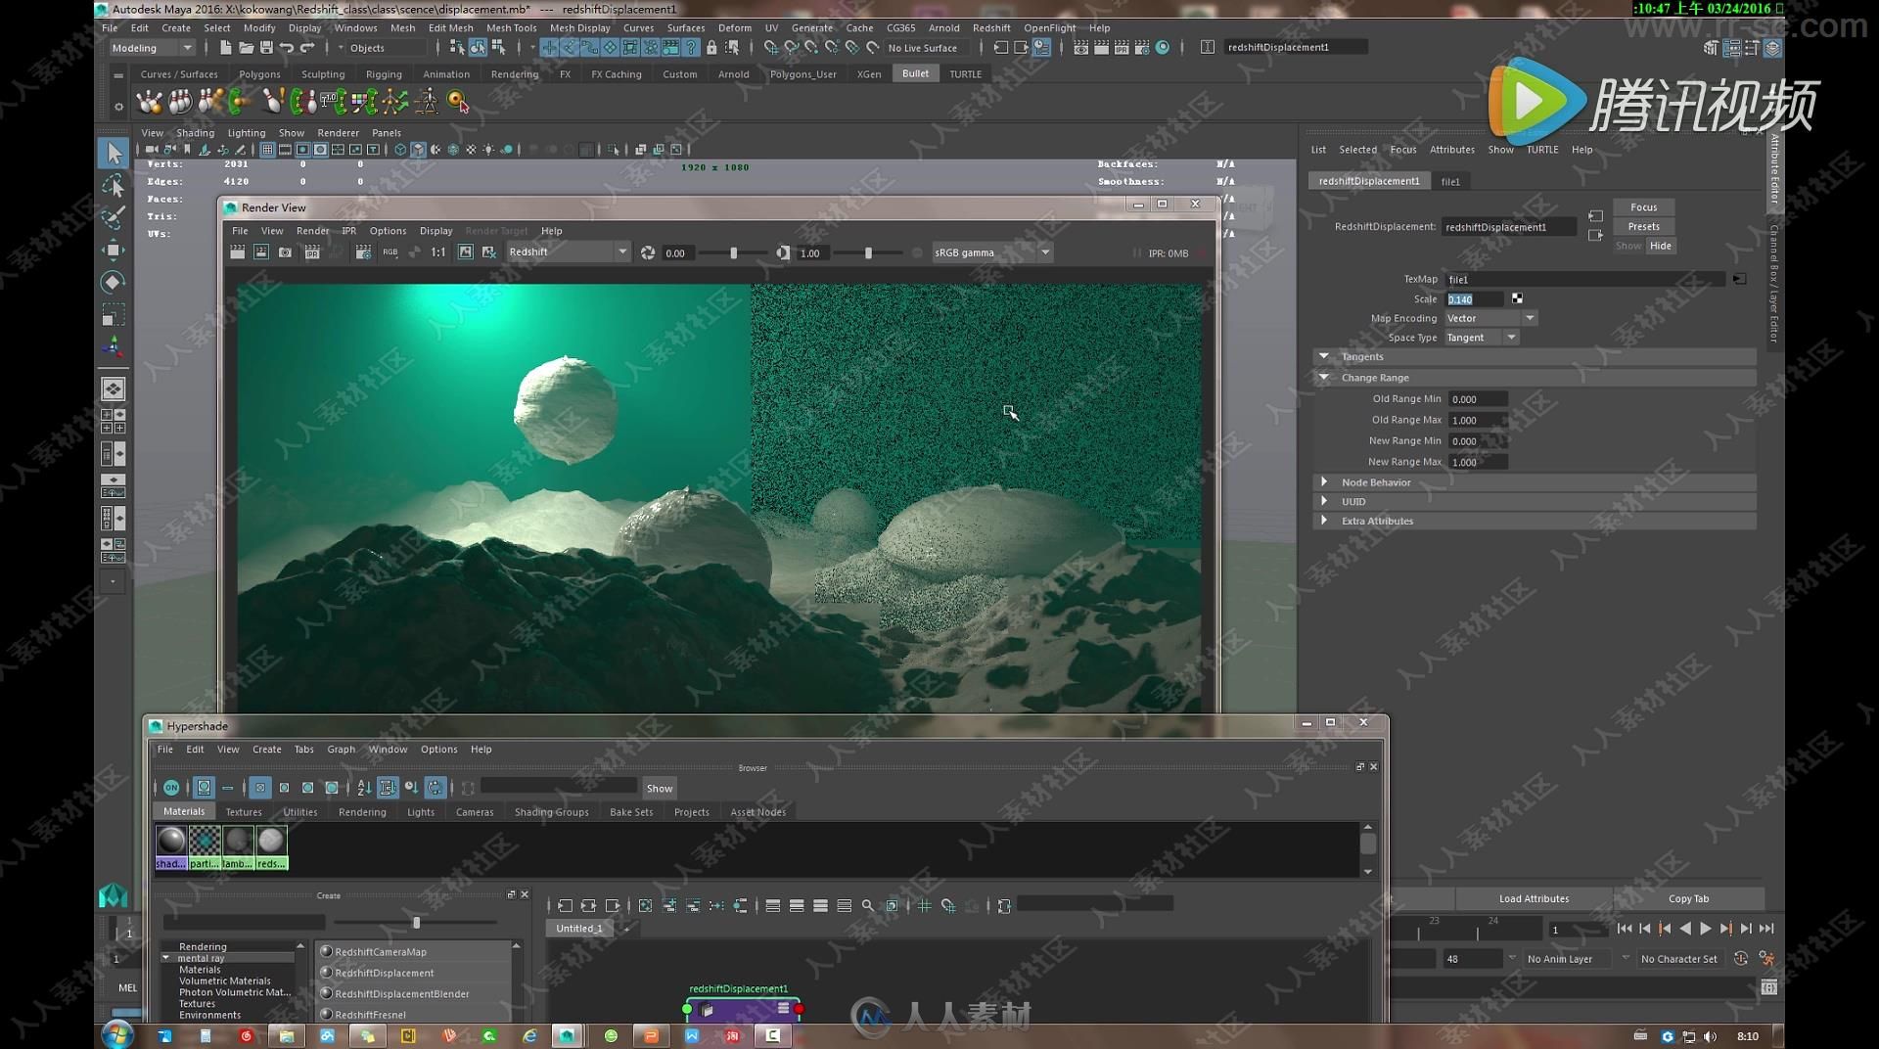Click the RGB channels display icon
This screenshot has height=1049, width=1879.
click(x=390, y=252)
